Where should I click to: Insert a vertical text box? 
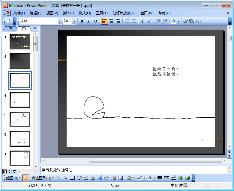point(93,178)
